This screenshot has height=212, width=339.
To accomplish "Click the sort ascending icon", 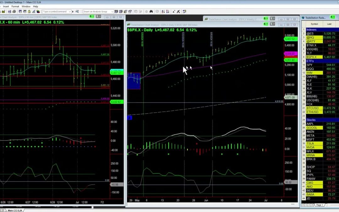I will pyautogui.click(x=163, y=12).
